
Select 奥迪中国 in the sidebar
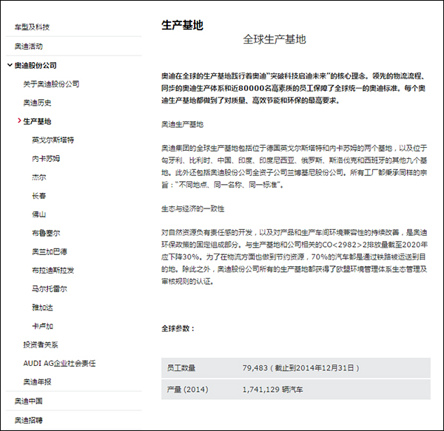tap(28, 401)
